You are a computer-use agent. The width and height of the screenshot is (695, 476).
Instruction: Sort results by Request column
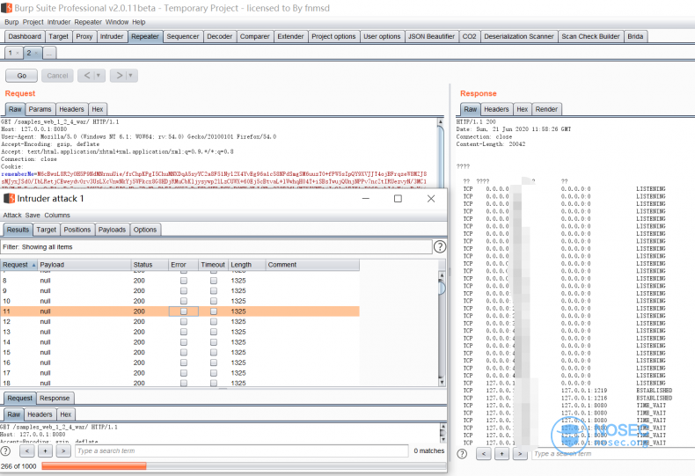tap(18, 265)
